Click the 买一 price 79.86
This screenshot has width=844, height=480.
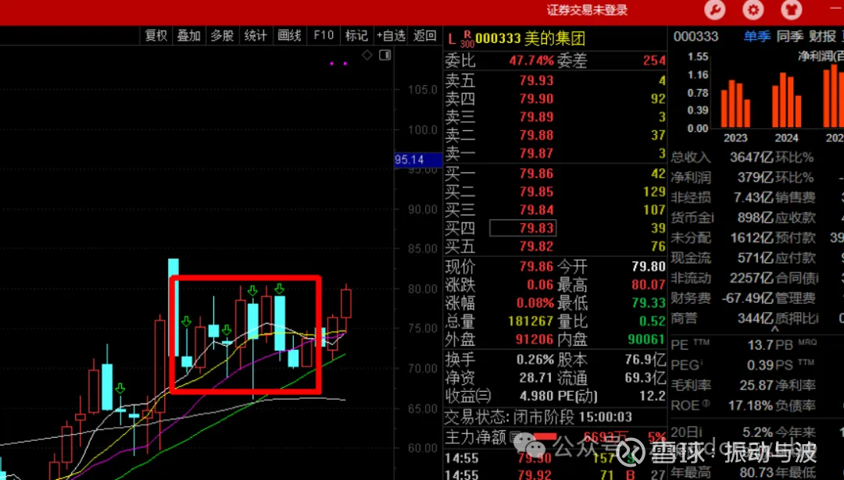click(x=536, y=173)
